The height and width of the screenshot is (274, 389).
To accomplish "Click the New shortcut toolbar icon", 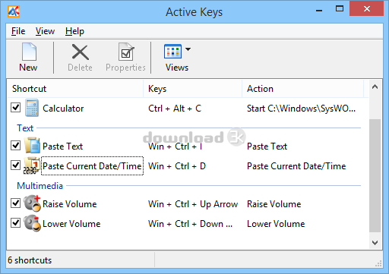I will pyautogui.click(x=29, y=52).
